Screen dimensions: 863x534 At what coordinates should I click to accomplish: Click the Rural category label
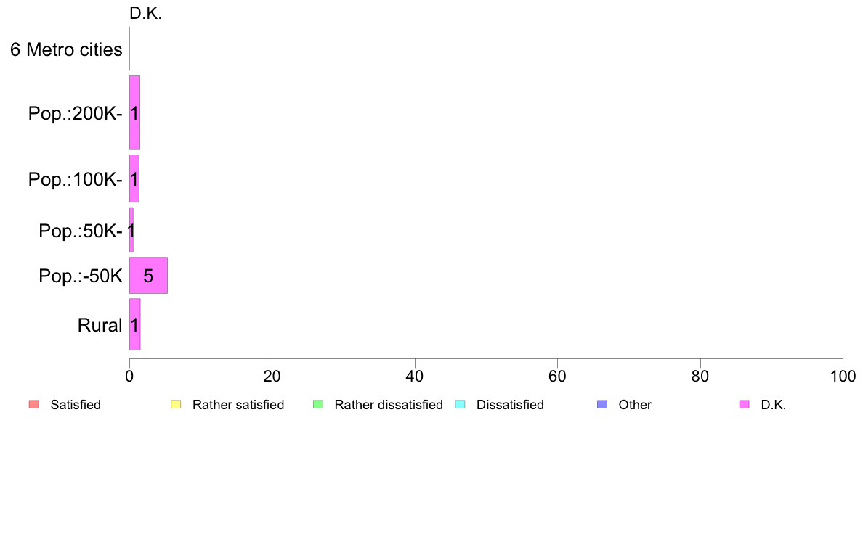point(100,325)
